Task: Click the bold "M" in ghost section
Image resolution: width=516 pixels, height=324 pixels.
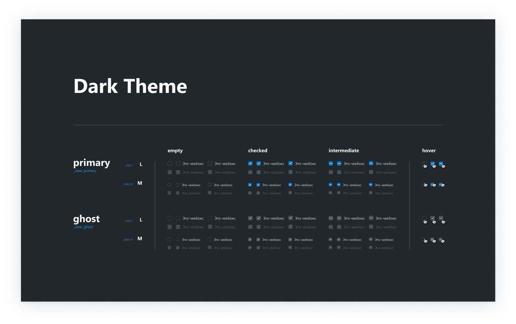Action: pos(140,239)
